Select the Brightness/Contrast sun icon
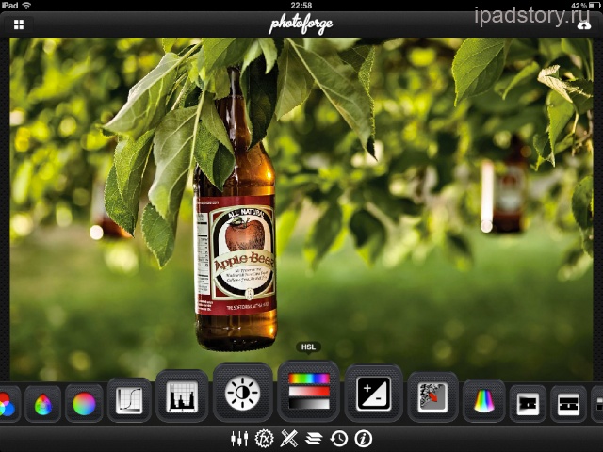This screenshot has width=603, height=452. point(242,393)
